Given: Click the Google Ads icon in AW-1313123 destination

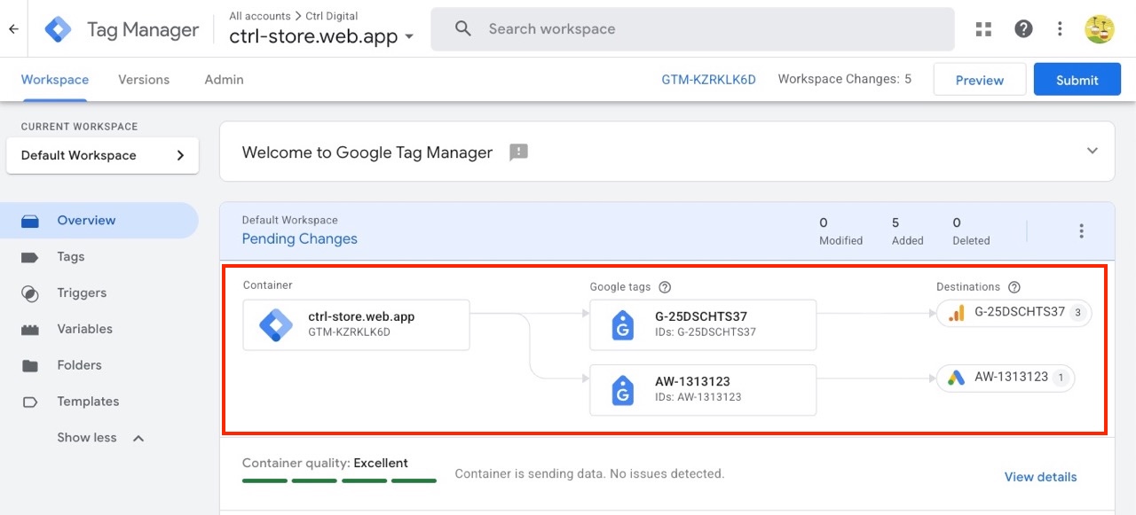Looking at the screenshot, I should click(956, 378).
